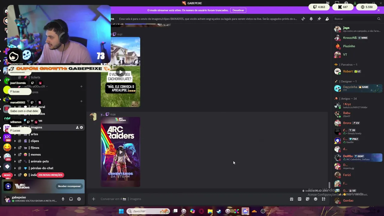Open Opera browser from the taskbar
This screenshot has width=384, height=216.
(201, 211)
